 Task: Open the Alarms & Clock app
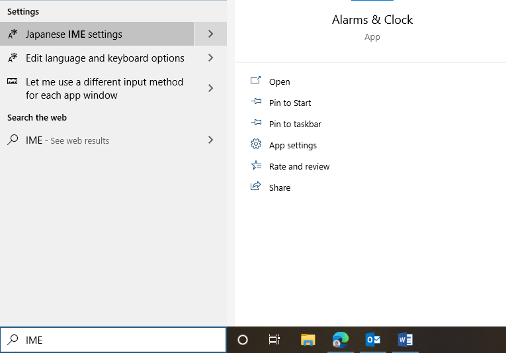click(x=279, y=81)
